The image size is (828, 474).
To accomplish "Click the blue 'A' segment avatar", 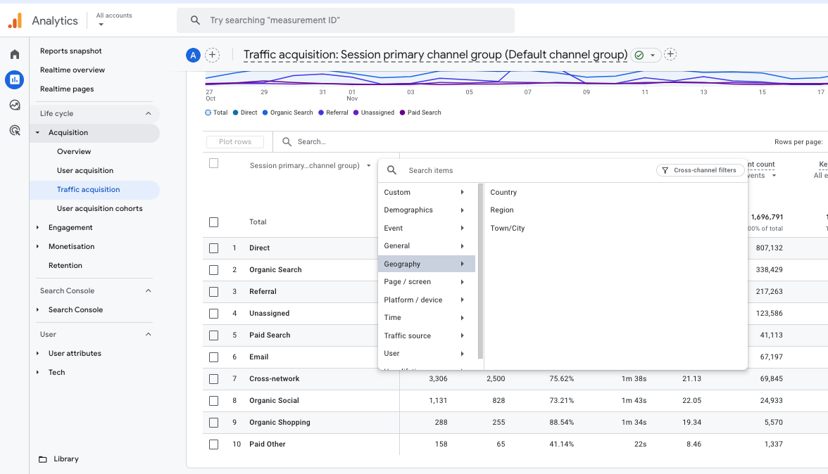I will coord(193,55).
